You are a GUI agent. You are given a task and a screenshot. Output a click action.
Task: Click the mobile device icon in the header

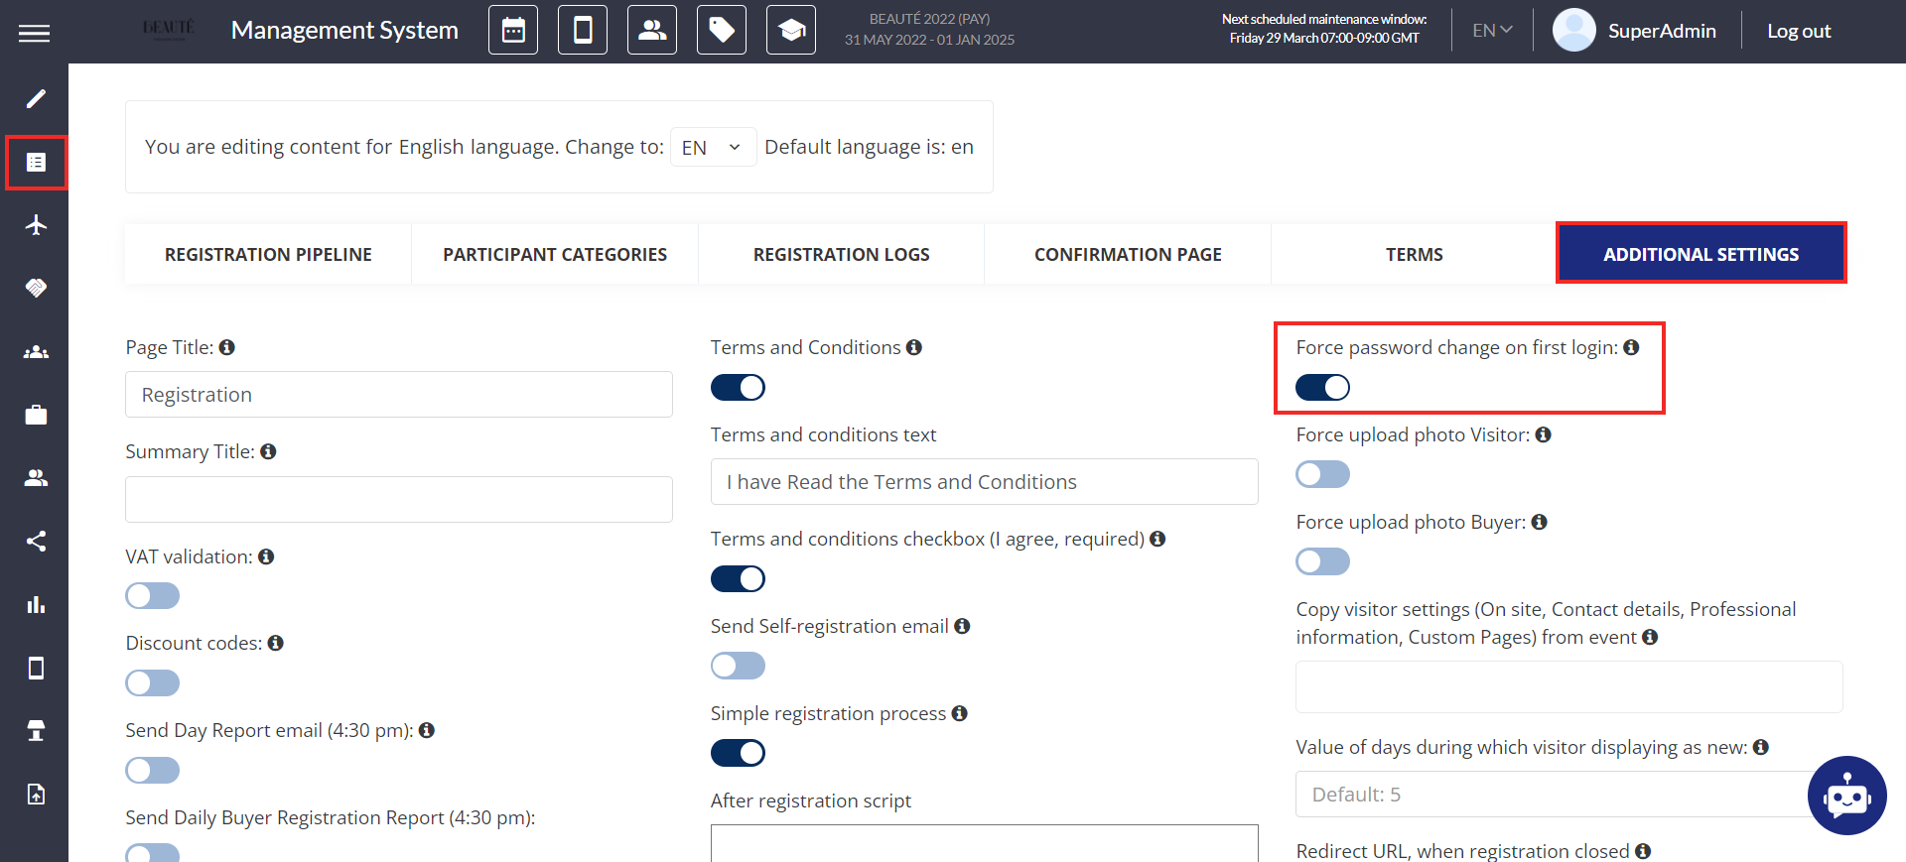[583, 31]
